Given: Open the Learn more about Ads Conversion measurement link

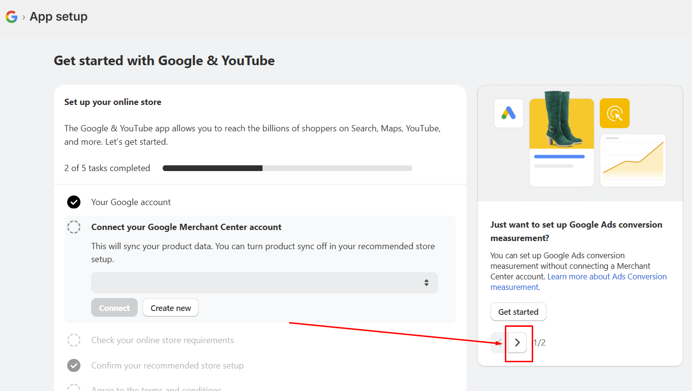Looking at the screenshot, I should pos(607,276).
